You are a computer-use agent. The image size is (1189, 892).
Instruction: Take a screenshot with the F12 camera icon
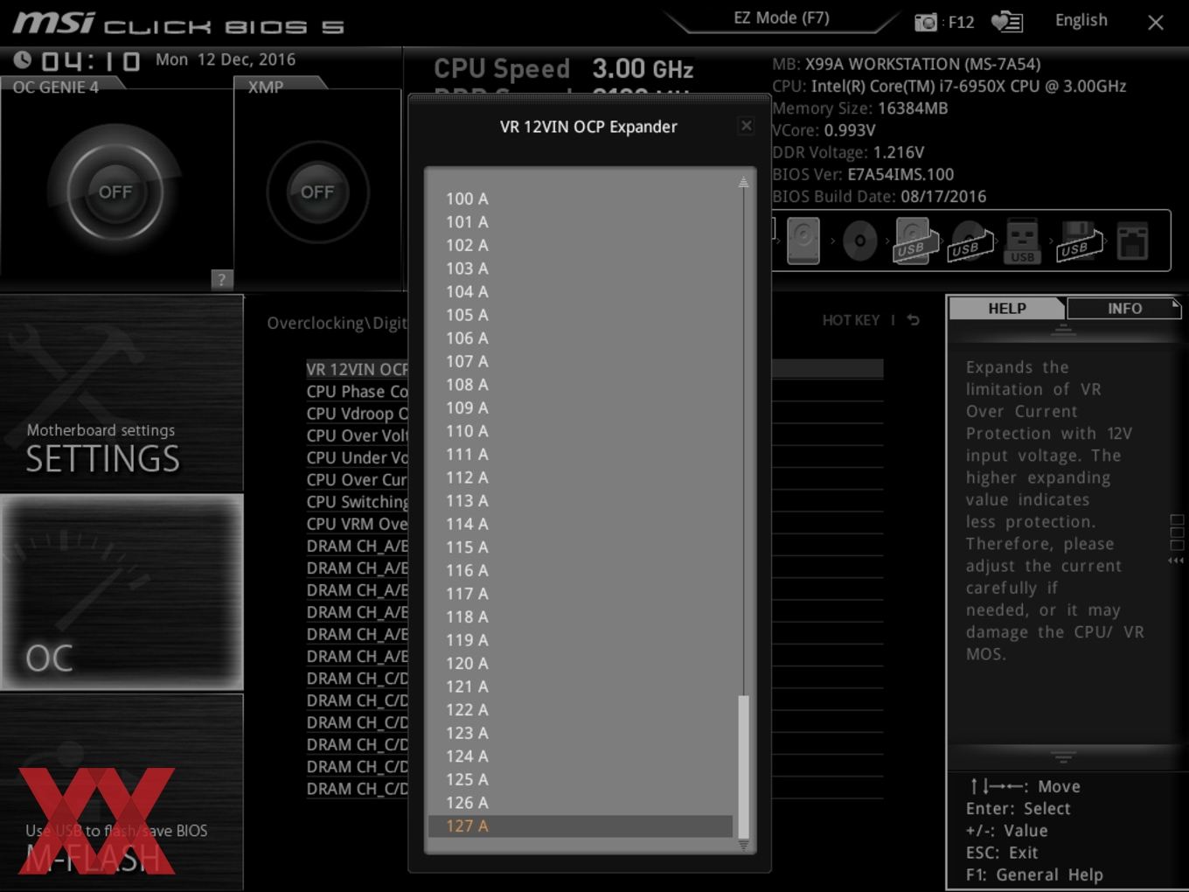[x=925, y=22]
